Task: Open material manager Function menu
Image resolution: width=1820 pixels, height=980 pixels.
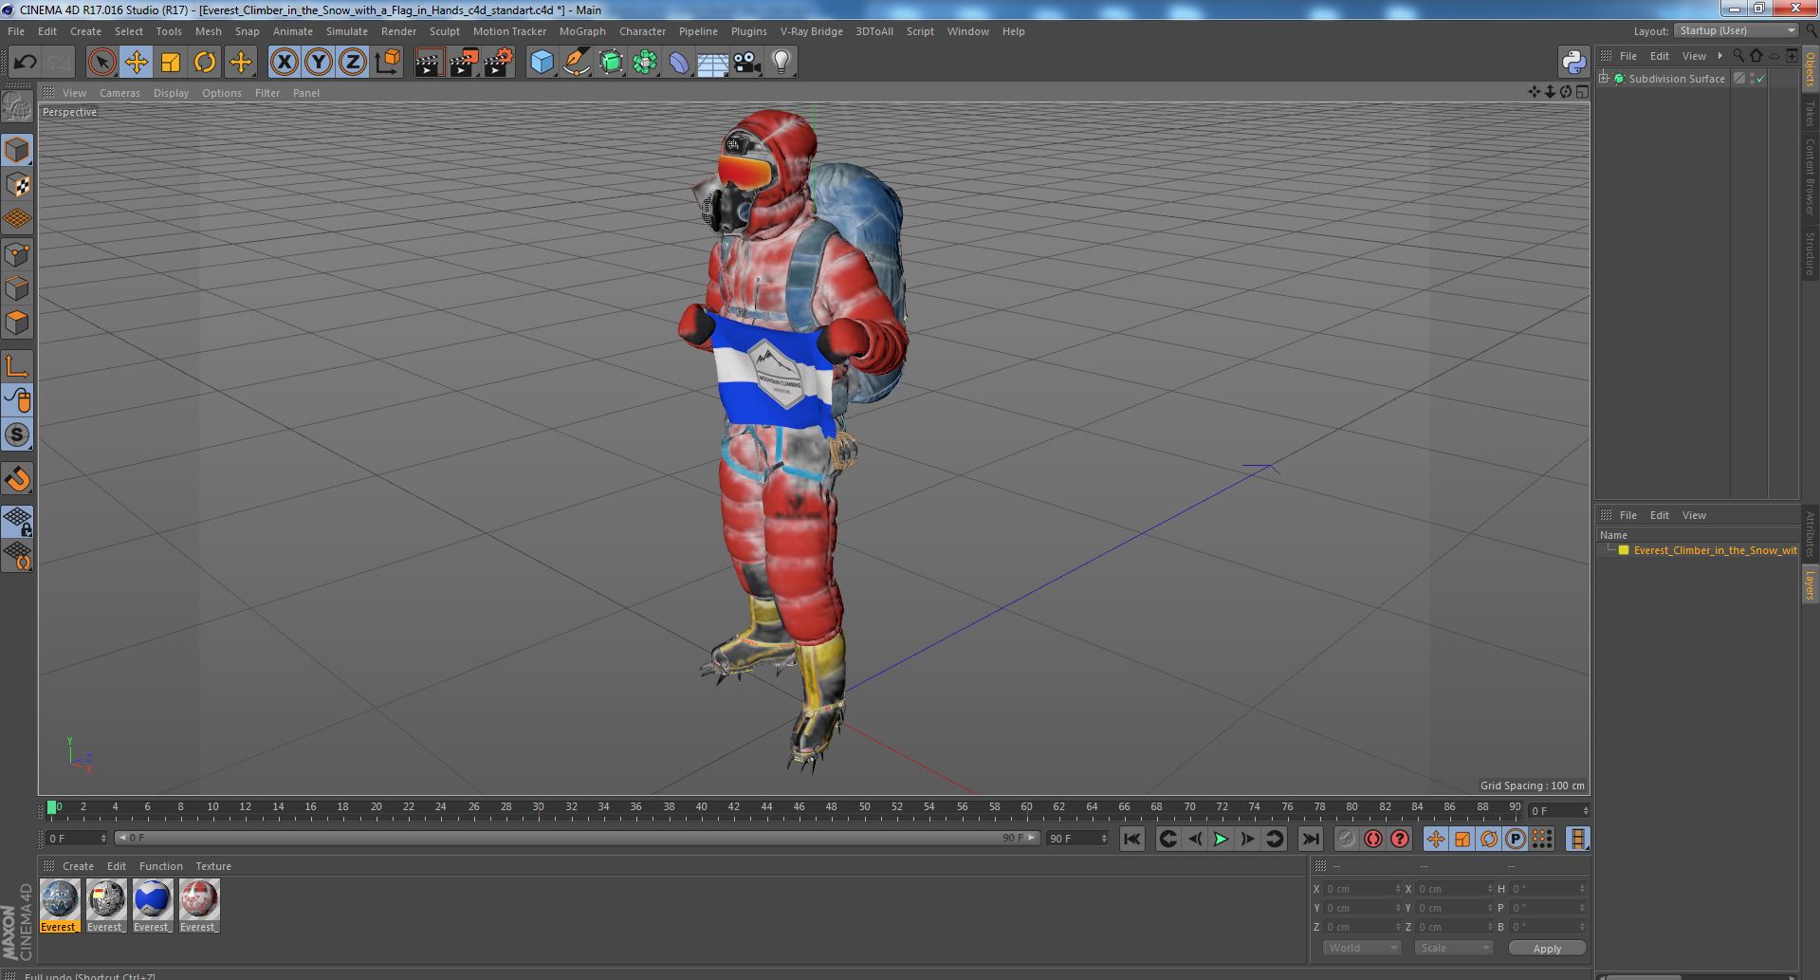Action: pyautogui.click(x=160, y=866)
